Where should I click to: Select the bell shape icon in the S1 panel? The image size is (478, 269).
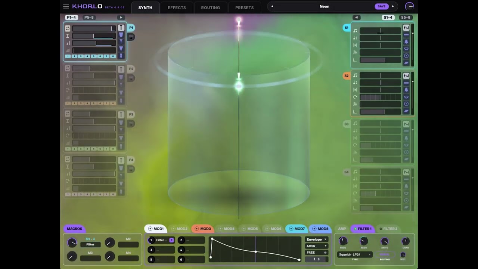[406, 41]
